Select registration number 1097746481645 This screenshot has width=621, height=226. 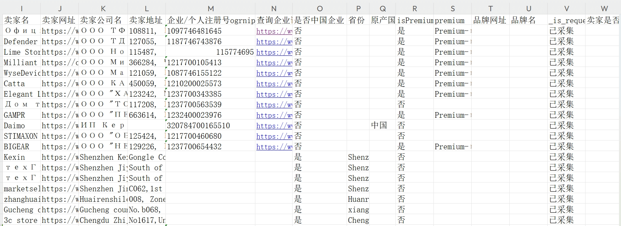(210, 31)
